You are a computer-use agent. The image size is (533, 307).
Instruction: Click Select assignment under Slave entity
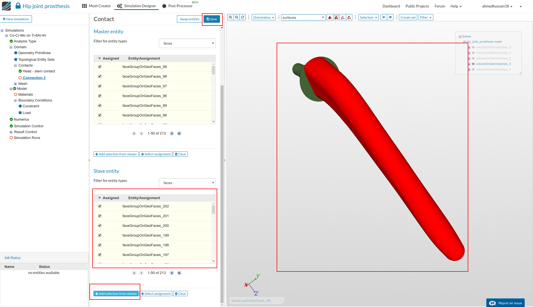[x=156, y=294]
